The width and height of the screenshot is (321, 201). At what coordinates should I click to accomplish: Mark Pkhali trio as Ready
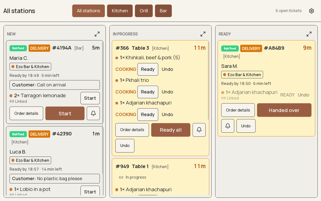pos(148,92)
